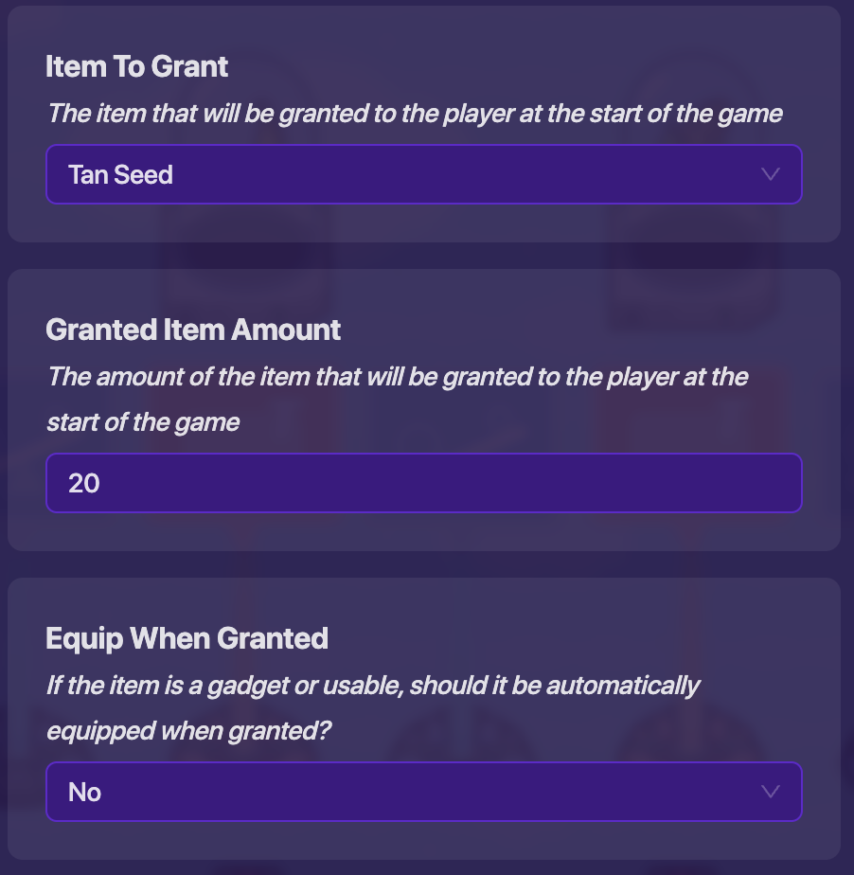Image resolution: width=854 pixels, height=875 pixels.
Task: Click the chevron arrow beside Tan Seed
Action: [x=771, y=174]
